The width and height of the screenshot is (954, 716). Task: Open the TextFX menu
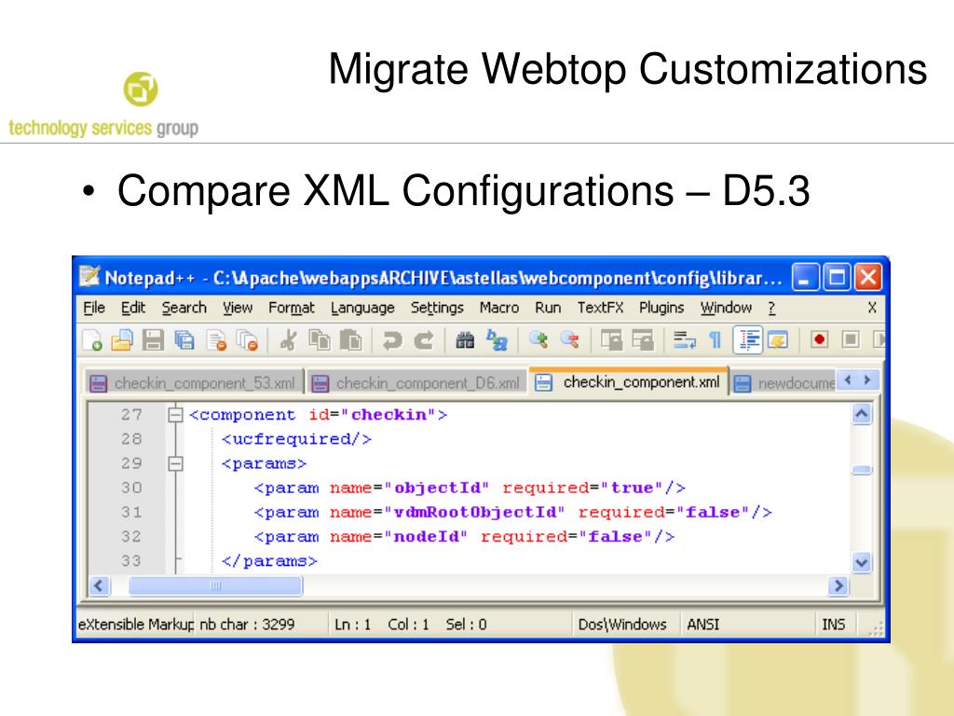point(601,308)
